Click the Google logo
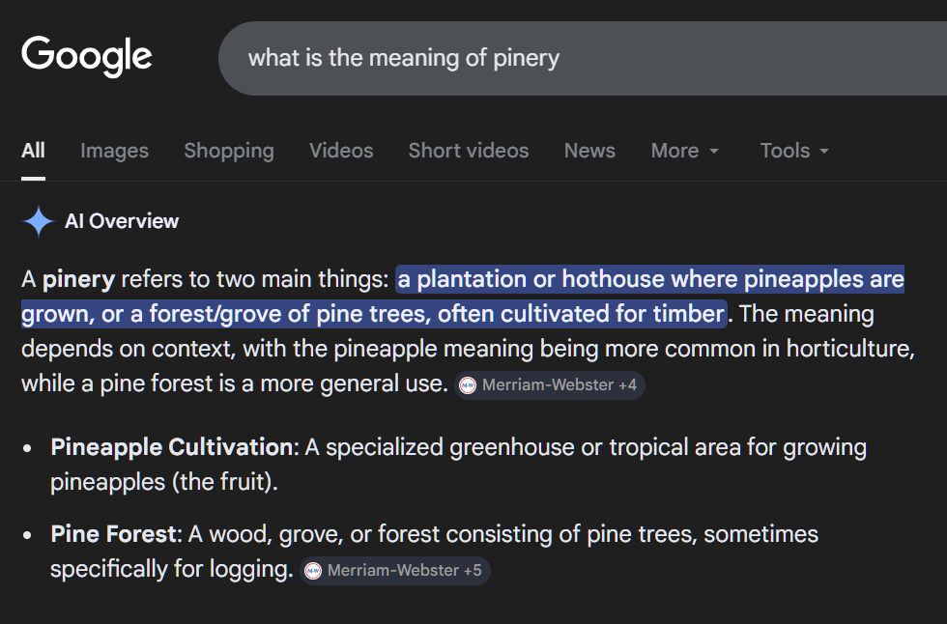Screen dimensions: 947x624 tap(87, 56)
